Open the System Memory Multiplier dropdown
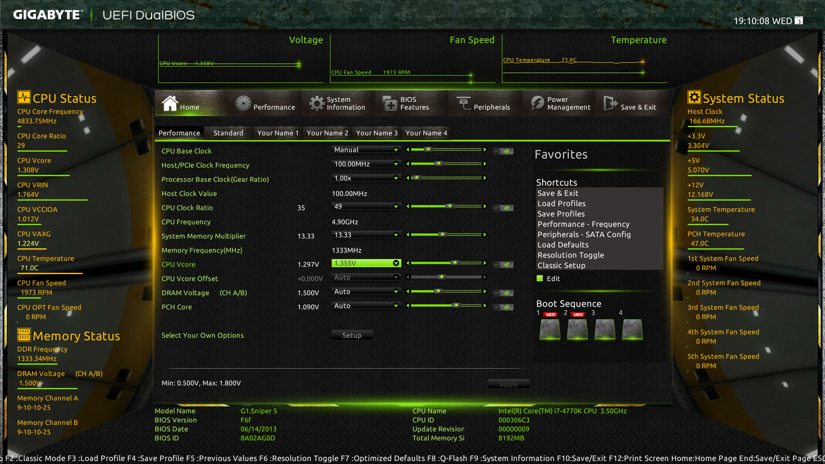This screenshot has width=825, height=464. [x=396, y=235]
